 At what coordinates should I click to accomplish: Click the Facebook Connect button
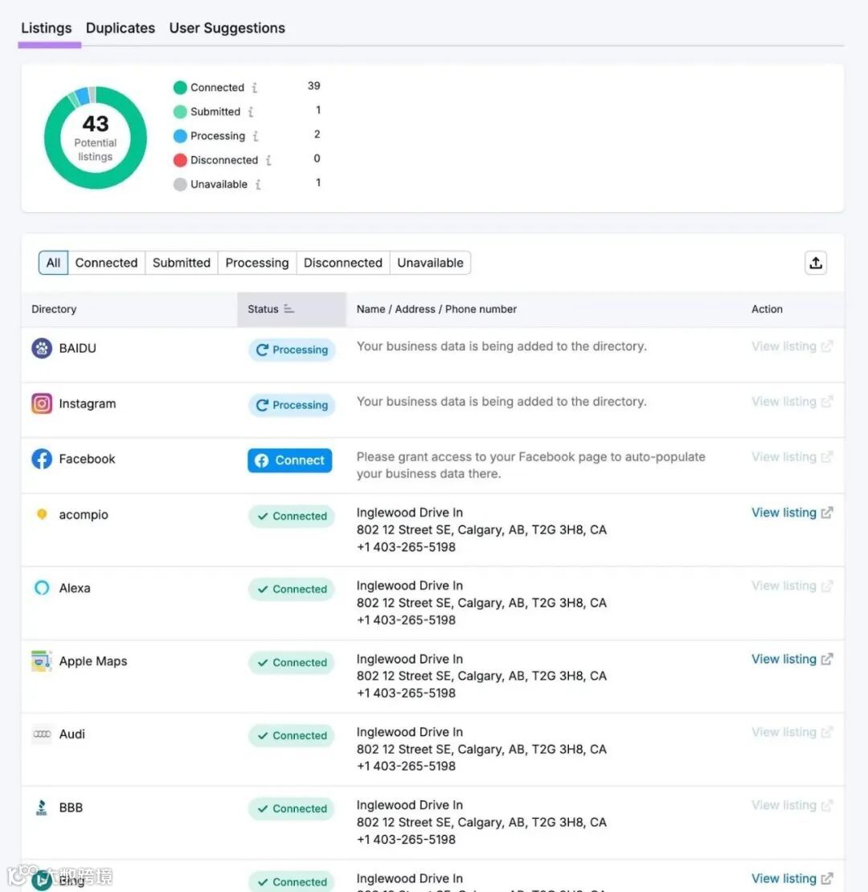click(x=289, y=460)
